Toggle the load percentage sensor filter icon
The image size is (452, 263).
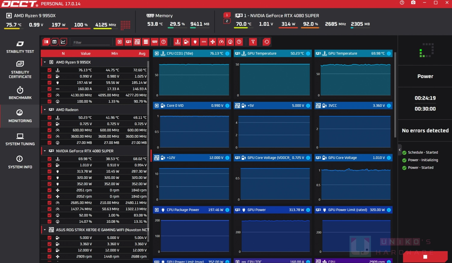pyautogui.click(x=230, y=42)
